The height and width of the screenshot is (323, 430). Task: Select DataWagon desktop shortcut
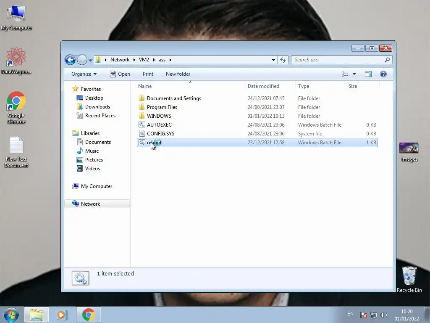pyautogui.click(x=16, y=61)
